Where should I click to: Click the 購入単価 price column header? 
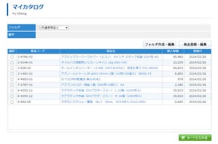(173, 51)
